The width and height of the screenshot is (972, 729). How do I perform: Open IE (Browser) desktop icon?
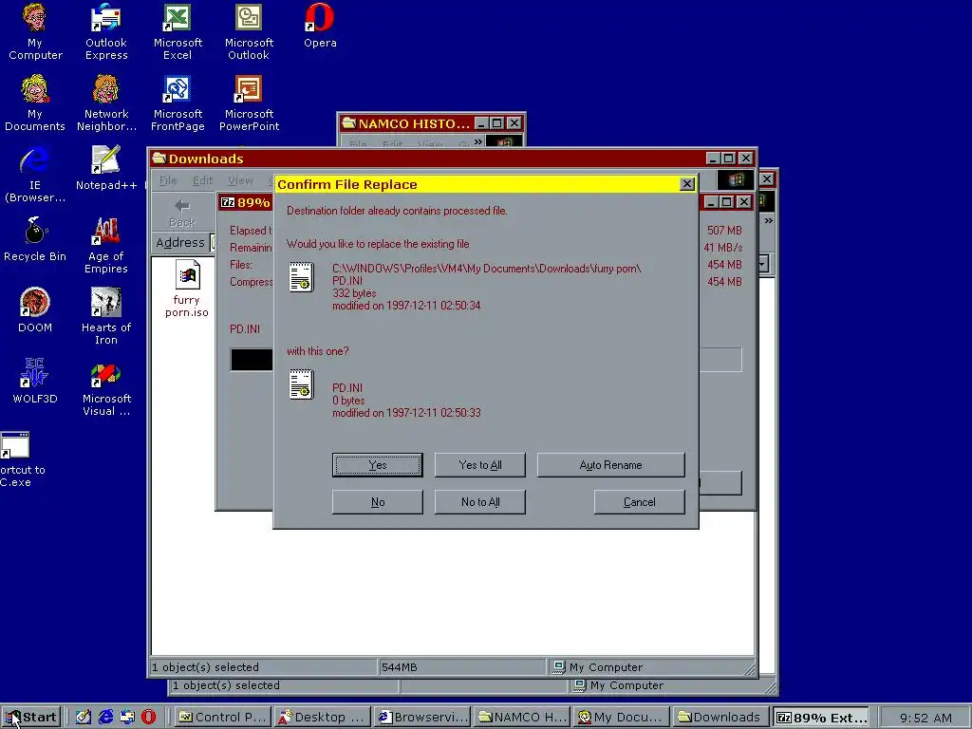point(35,175)
